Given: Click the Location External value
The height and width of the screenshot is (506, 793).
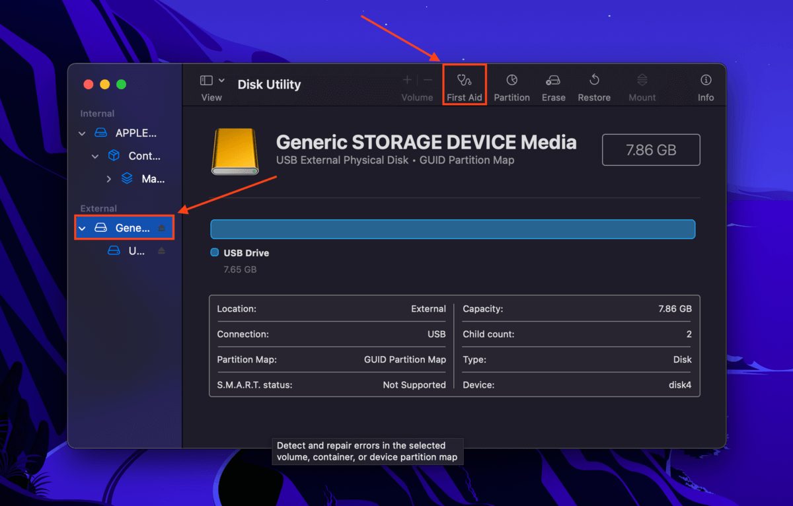Looking at the screenshot, I should pyautogui.click(x=428, y=308).
